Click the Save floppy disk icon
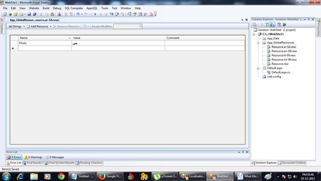 29,14
